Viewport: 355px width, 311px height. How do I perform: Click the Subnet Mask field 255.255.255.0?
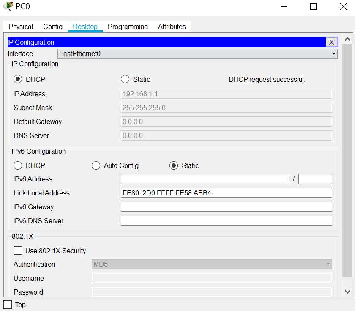227,108
